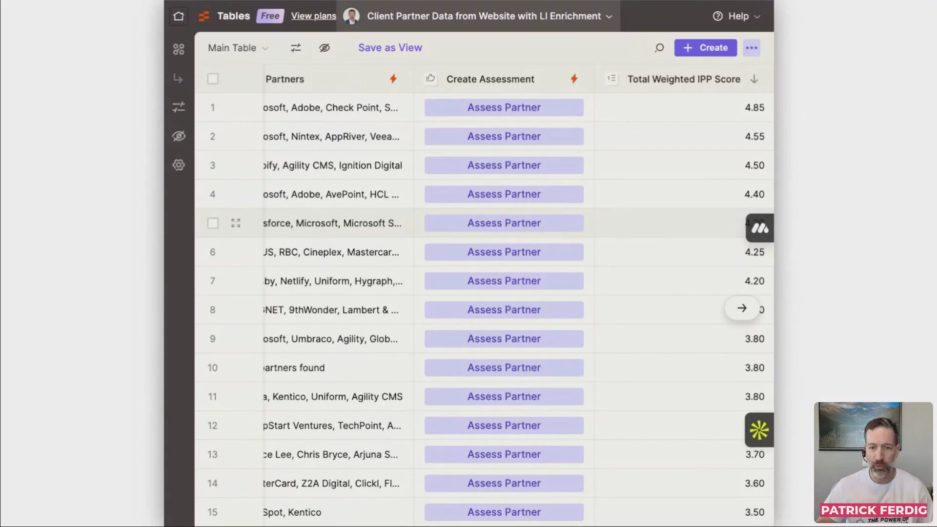Click Assess Partner in row 4
937x527 pixels.
pyautogui.click(x=504, y=194)
